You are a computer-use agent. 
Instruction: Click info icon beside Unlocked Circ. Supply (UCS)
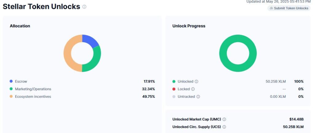[x=224, y=127]
